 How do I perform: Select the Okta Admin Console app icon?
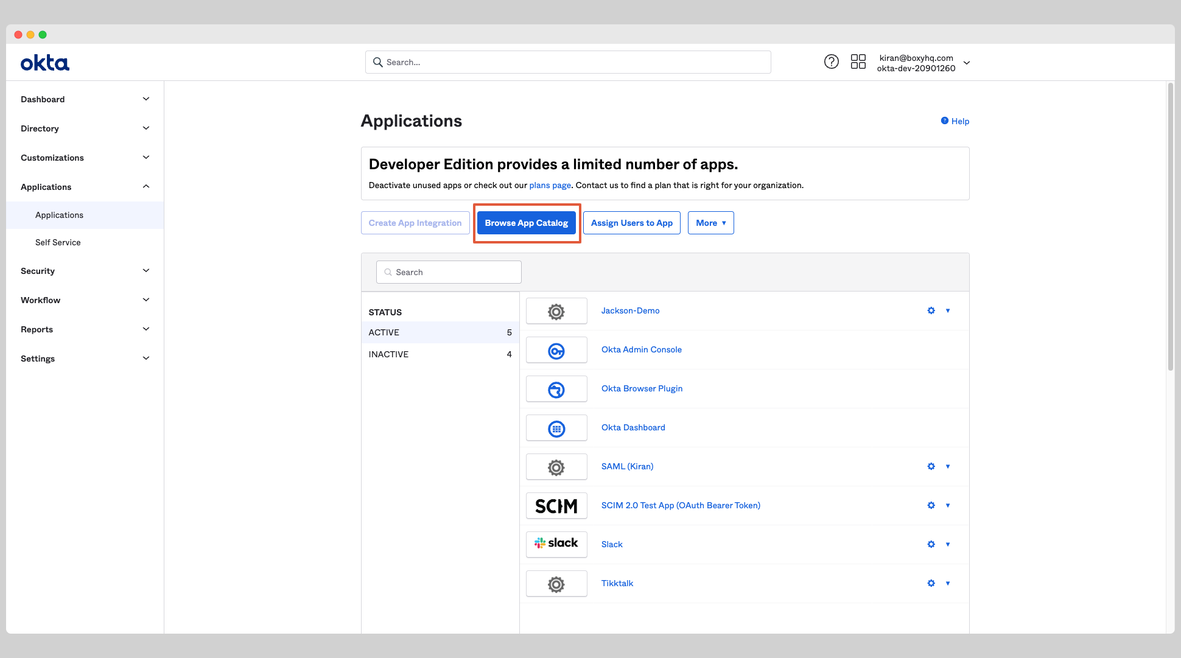[556, 350]
